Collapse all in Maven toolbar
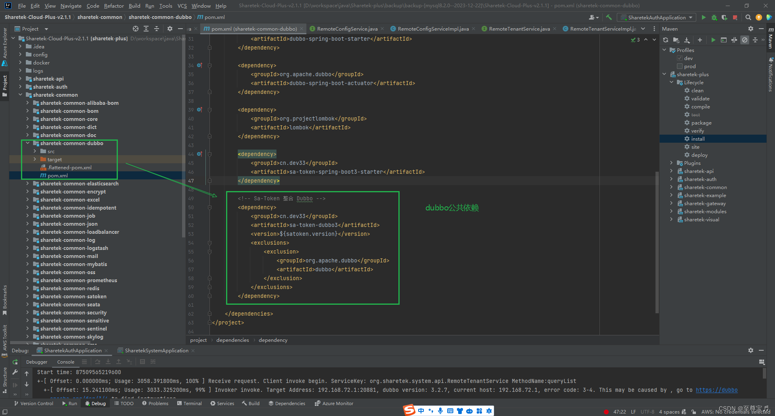The height and width of the screenshot is (416, 775). tap(755, 40)
